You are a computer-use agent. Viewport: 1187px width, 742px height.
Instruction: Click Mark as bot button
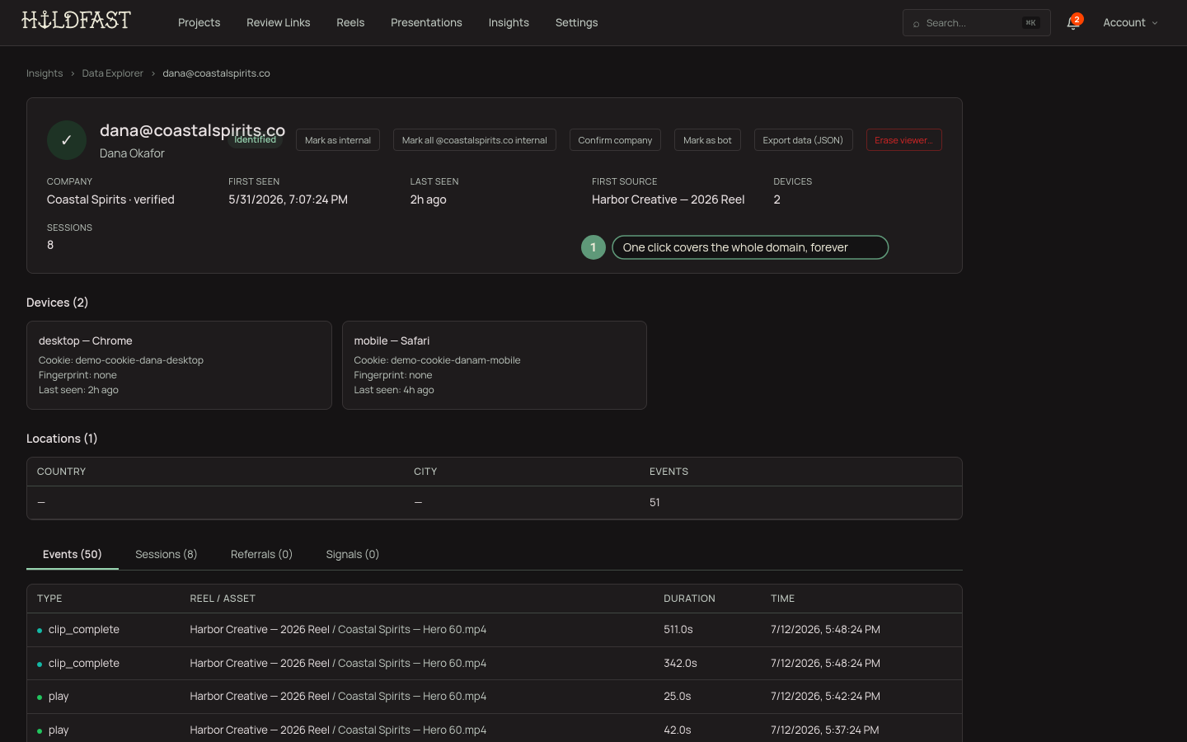coord(707,140)
